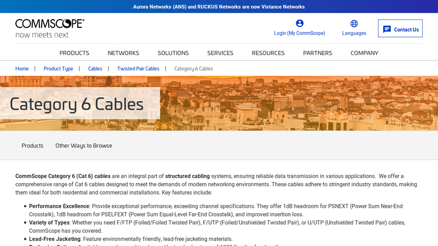Click the Contact Us chat icon
The height and width of the screenshot is (246, 438).
click(387, 30)
